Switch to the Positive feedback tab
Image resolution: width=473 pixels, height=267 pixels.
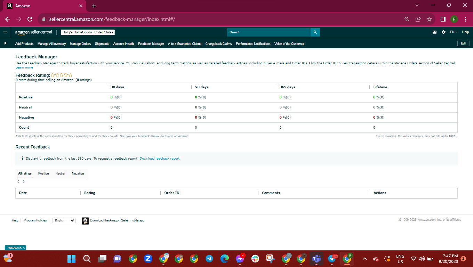coord(43,173)
